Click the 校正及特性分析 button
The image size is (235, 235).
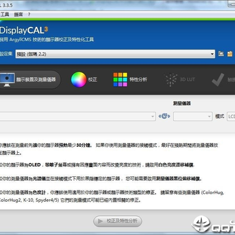pos(117,221)
